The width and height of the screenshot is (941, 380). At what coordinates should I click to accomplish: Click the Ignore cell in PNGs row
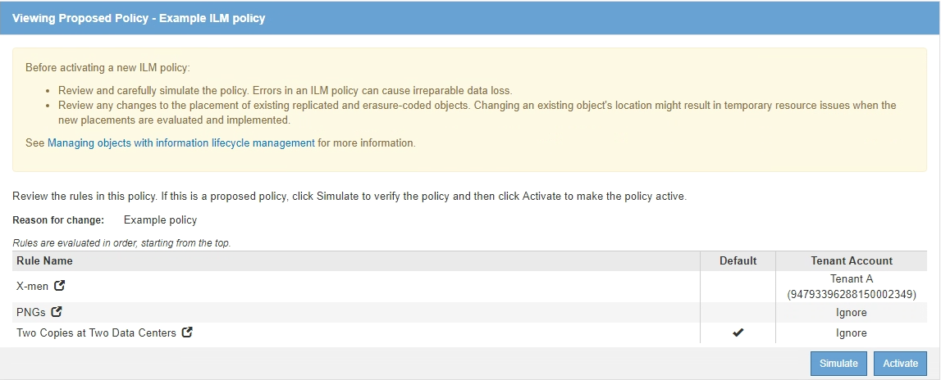[x=851, y=312]
